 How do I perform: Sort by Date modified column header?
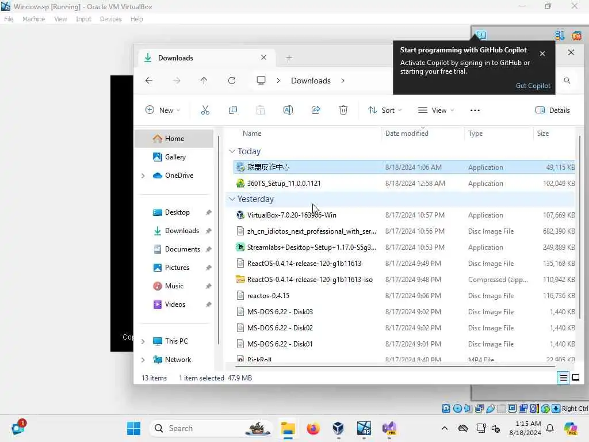pos(407,134)
